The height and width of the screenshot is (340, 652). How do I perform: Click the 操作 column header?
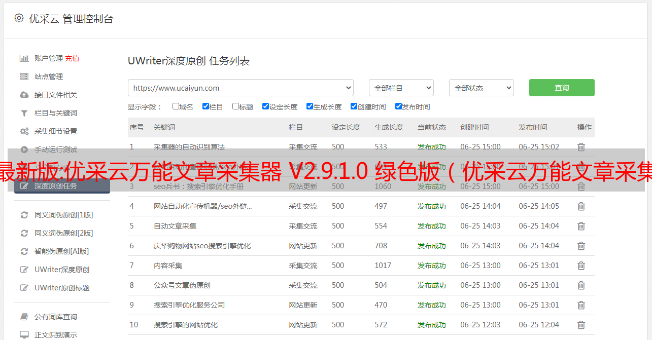[x=585, y=127]
